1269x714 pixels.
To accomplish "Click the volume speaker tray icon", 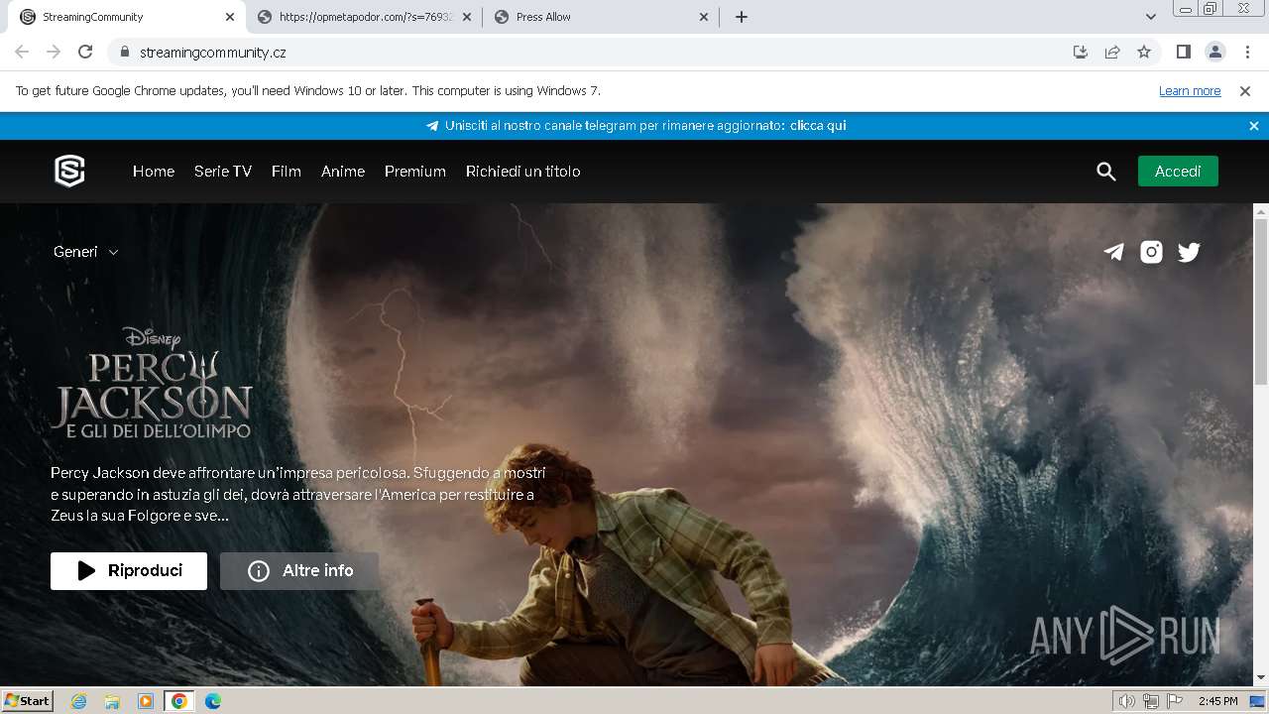I will pyautogui.click(x=1127, y=701).
